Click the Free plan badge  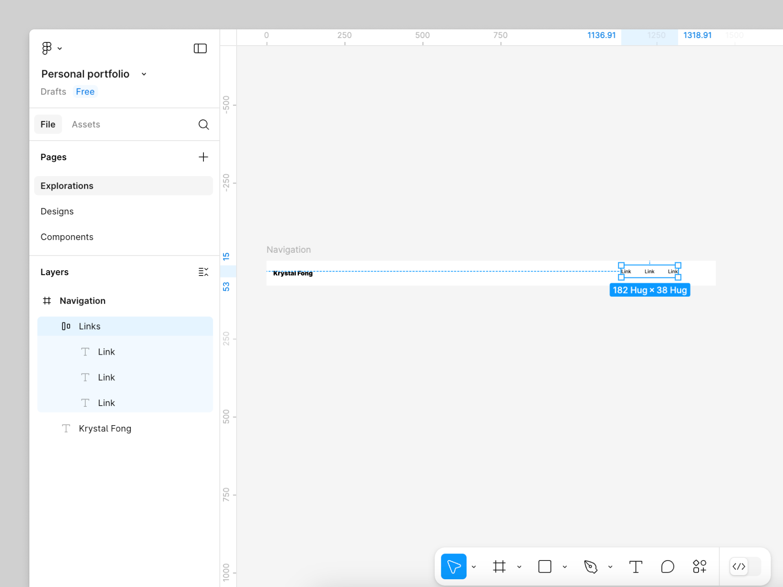click(x=85, y=92)
